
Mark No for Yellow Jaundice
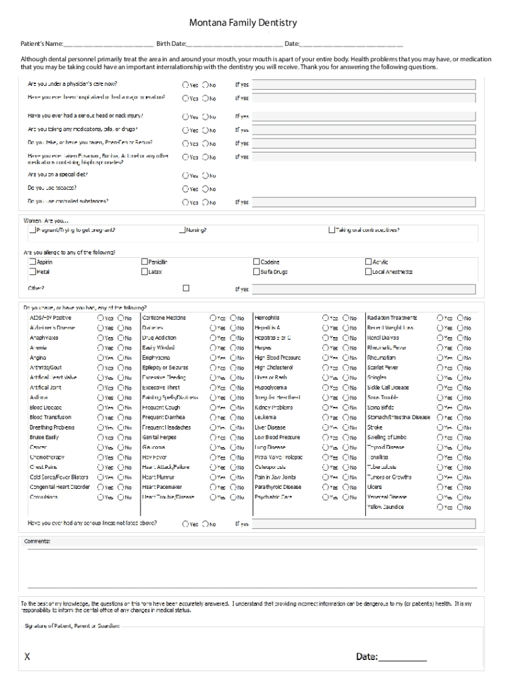[x=460, y=508]
